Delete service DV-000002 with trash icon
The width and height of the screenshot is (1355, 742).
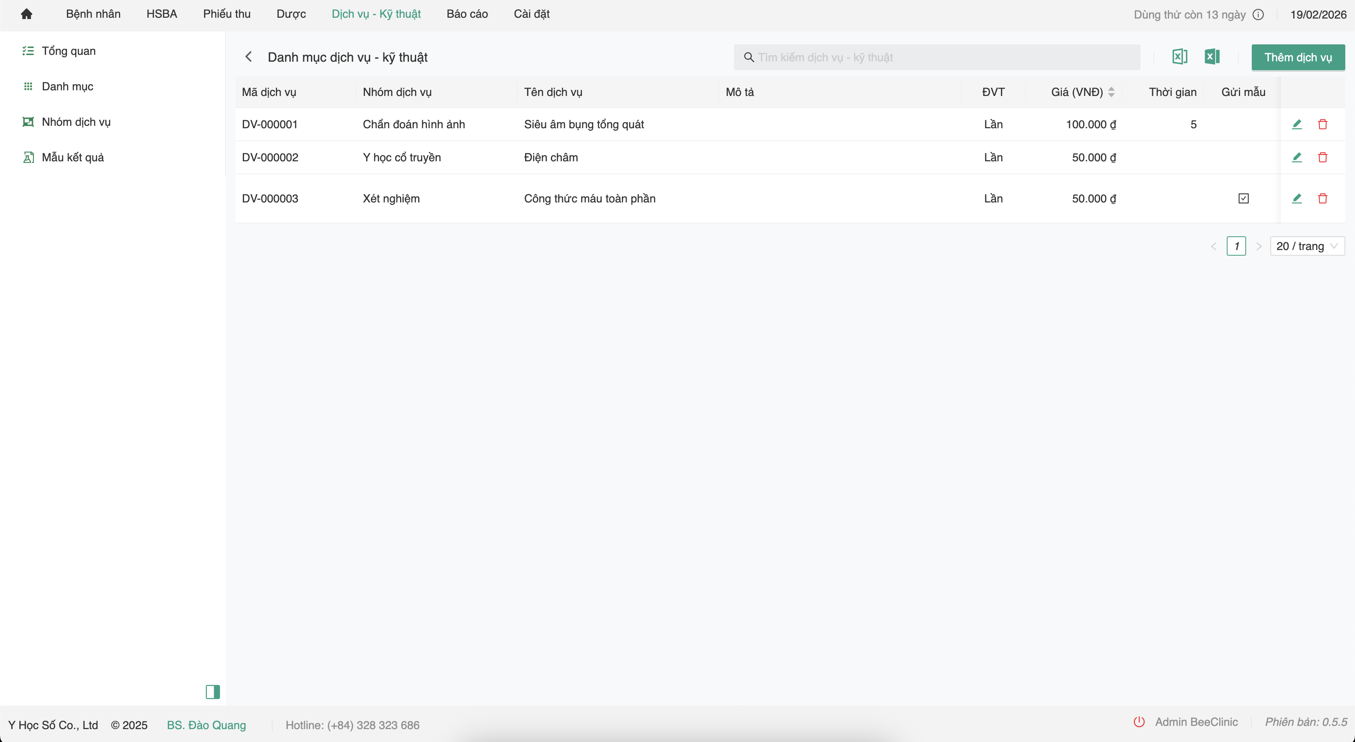[x=1322, y=157]
